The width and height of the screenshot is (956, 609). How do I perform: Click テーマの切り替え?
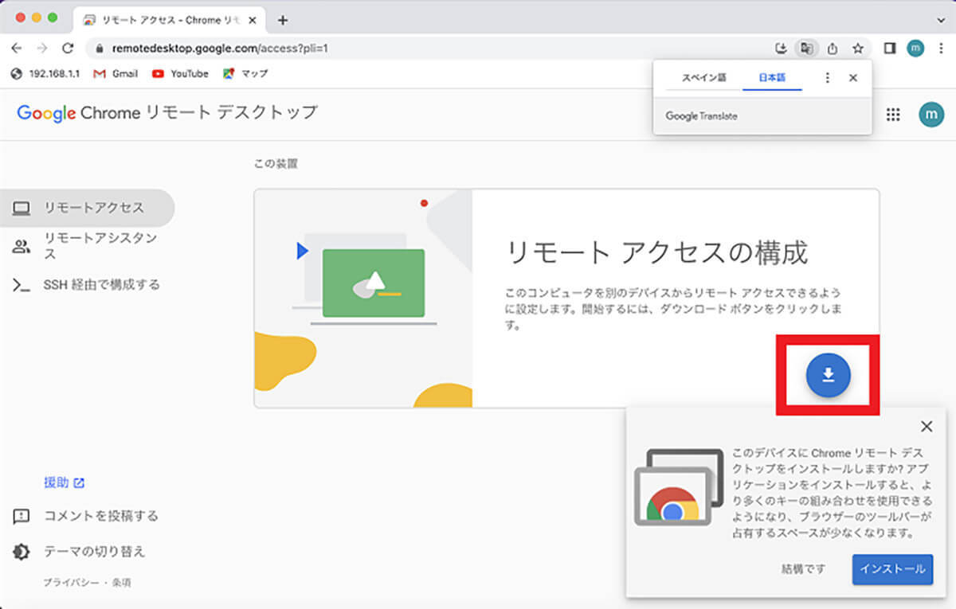pyautogui.click(x=80, y=551)
